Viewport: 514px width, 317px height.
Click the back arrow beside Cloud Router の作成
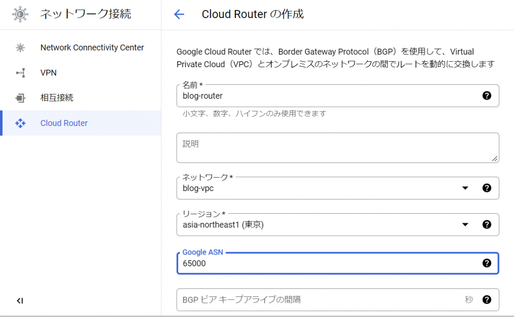click(179, 14)
